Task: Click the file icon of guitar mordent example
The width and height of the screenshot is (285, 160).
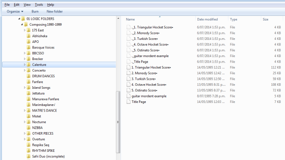Action: pos(128,96)
